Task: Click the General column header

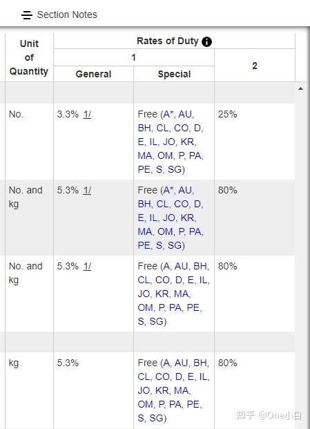Action: (93, 74)
